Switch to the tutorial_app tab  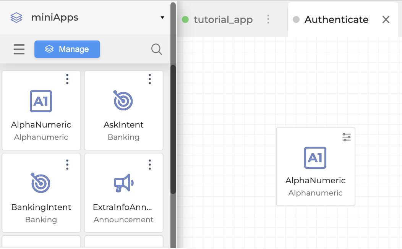point(223,20)
